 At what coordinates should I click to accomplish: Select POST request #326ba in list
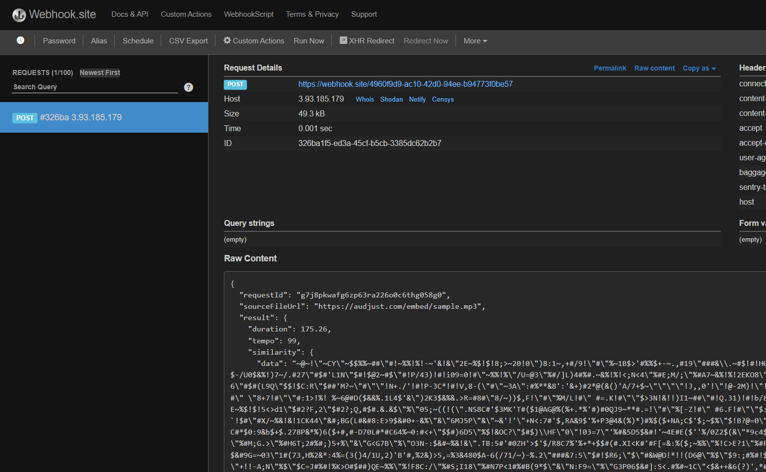[104, 117]
